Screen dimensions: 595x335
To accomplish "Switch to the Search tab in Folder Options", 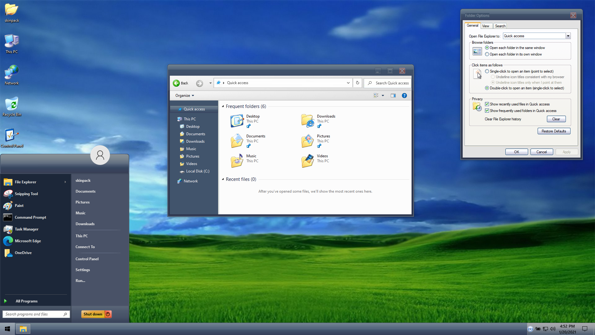I will (500, 26).
